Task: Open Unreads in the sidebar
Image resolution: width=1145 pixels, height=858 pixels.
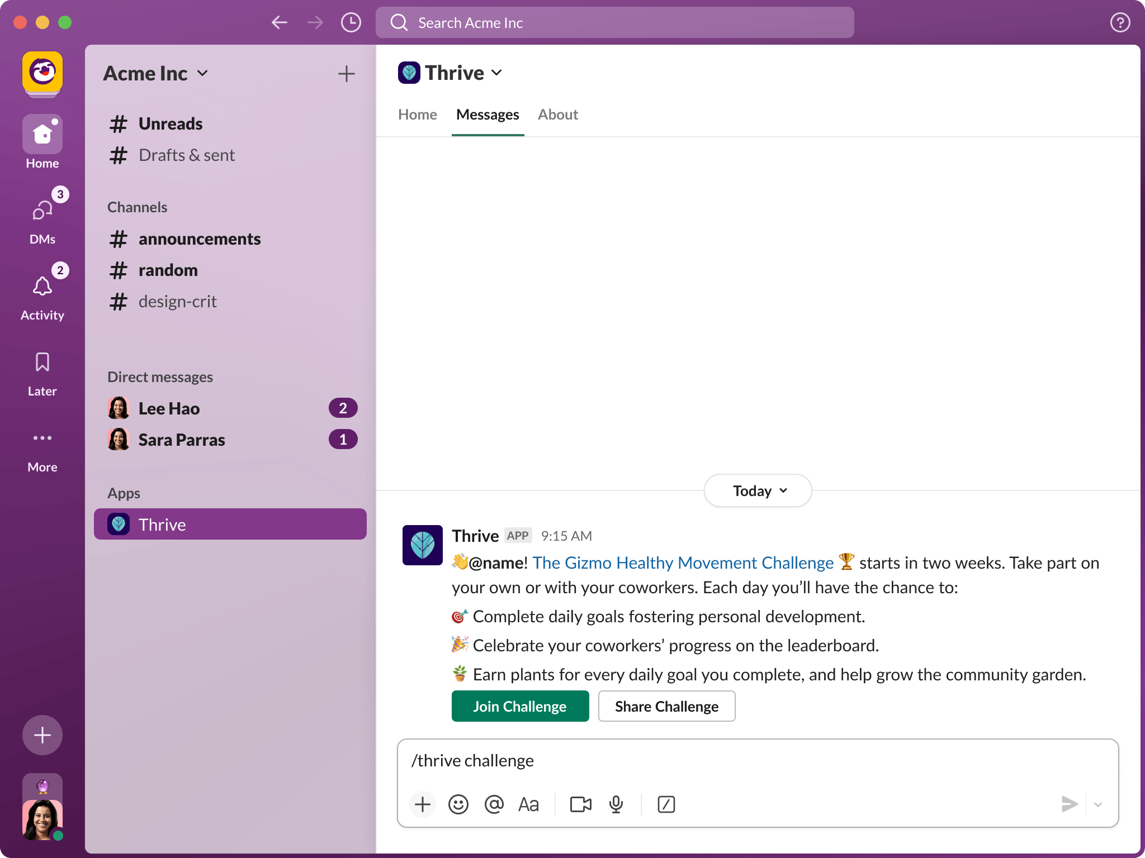Action: pos(230,123)
